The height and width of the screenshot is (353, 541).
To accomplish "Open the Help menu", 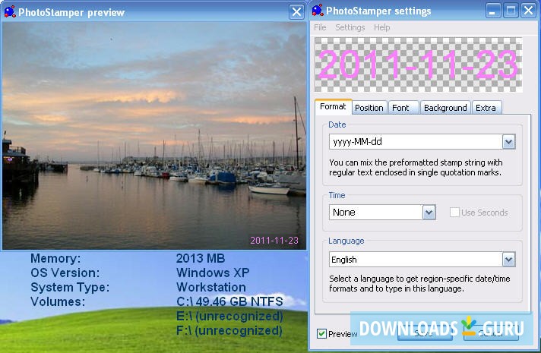I will [x=382, y=27].
